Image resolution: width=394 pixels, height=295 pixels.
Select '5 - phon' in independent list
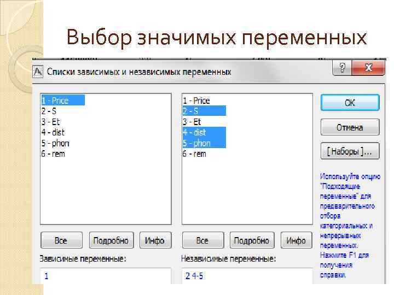pos(204,143)
